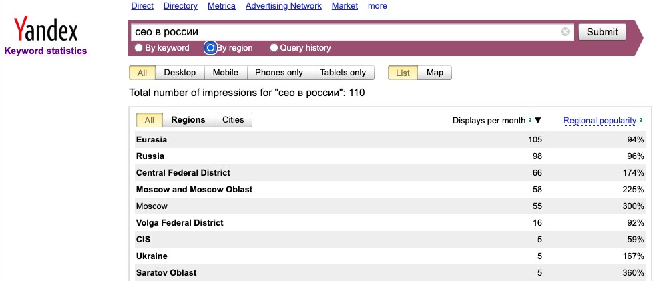Show results in List view
Viewport: 657px width, 281px height.
click(x=403, y=73)
